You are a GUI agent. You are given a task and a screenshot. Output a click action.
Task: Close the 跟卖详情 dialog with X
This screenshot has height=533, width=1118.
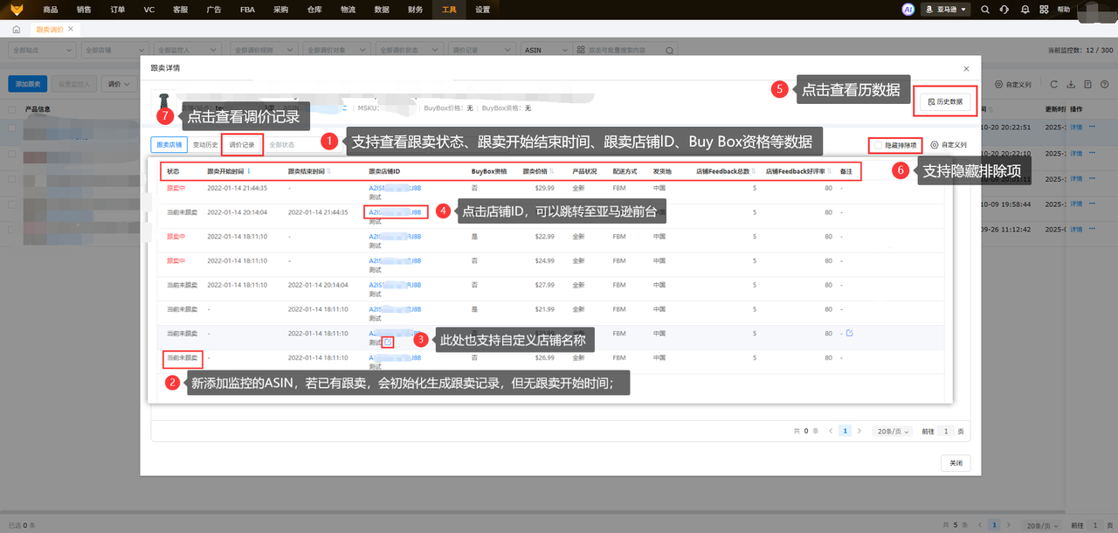tap(966, 68)
